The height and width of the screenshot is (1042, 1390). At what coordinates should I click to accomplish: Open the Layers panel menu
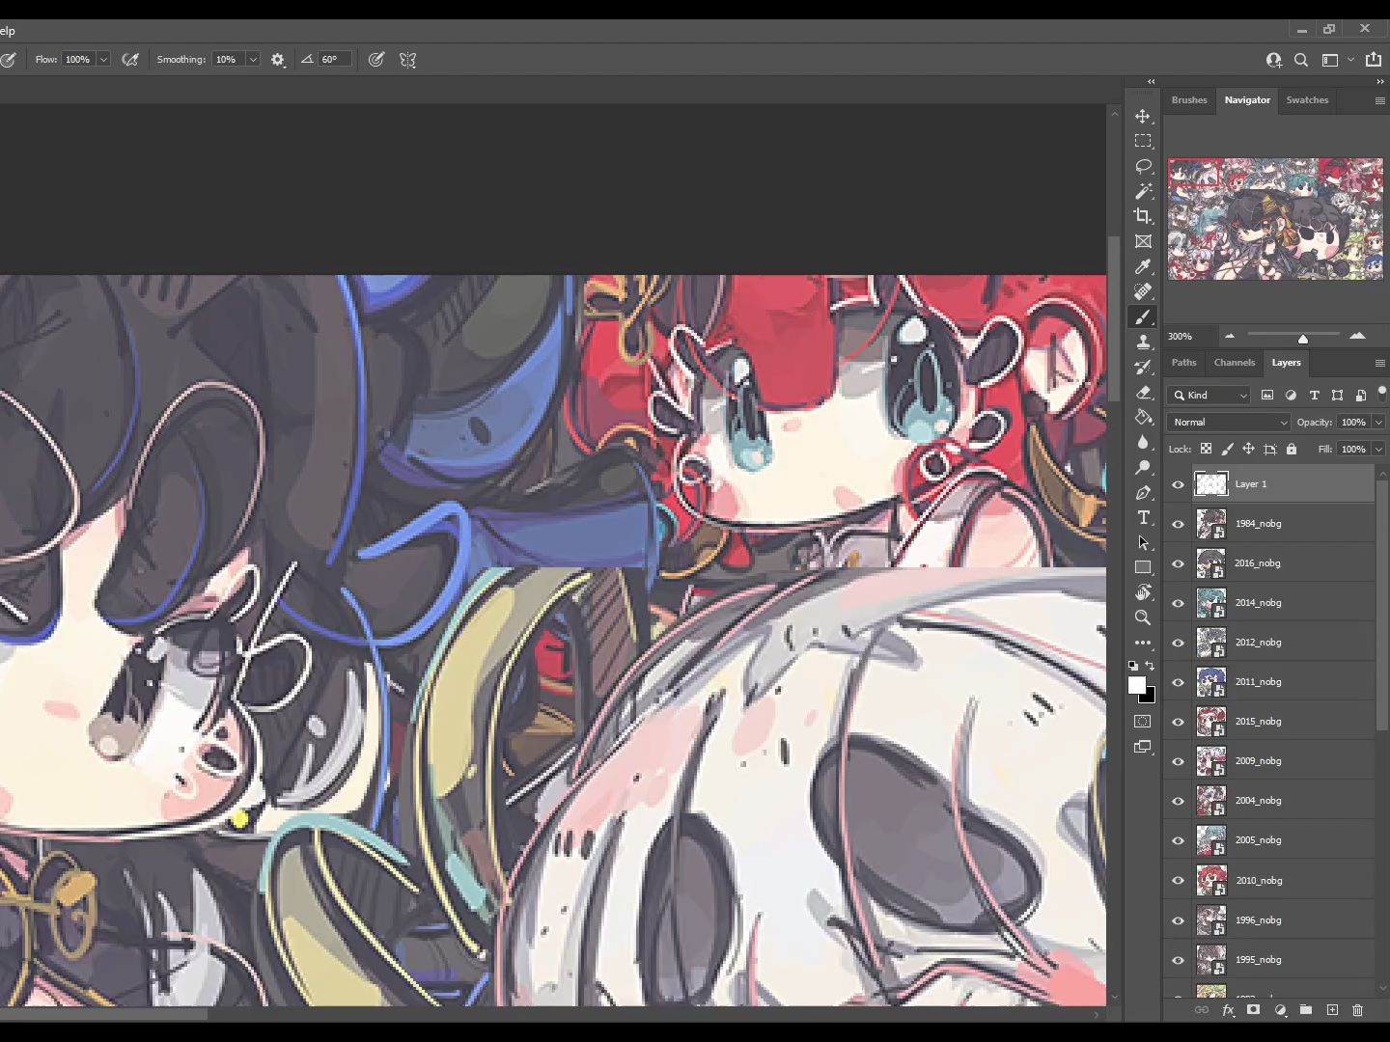pyautogui.click(x=1379, y=363)
